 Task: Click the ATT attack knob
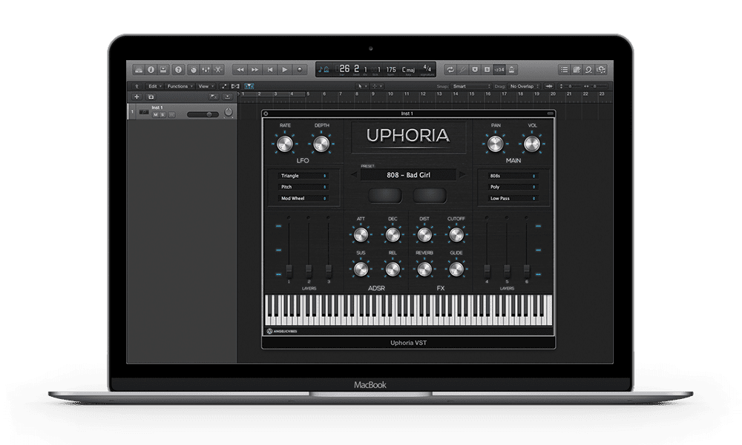point(361,234)
